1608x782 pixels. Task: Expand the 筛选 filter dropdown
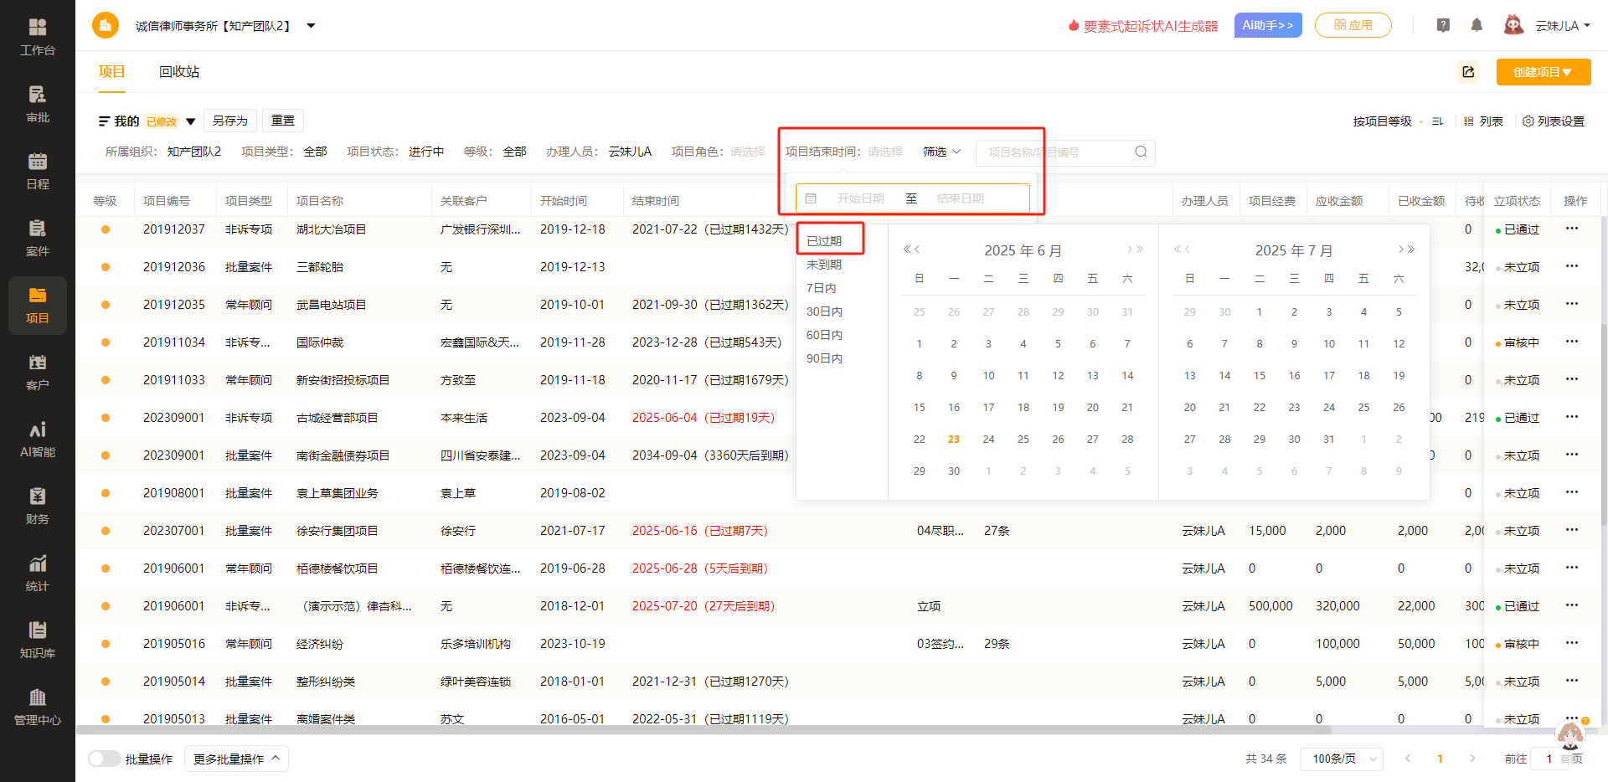(941, 152)
